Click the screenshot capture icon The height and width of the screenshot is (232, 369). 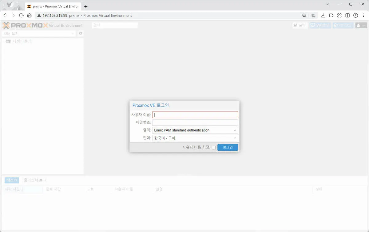[339, 15]
